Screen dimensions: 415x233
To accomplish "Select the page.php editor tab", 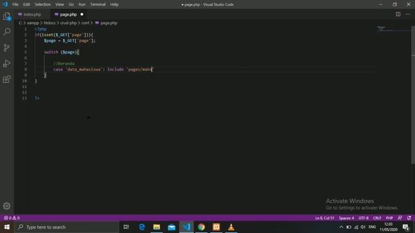I will pyautogui.click(x=68, y=14).
